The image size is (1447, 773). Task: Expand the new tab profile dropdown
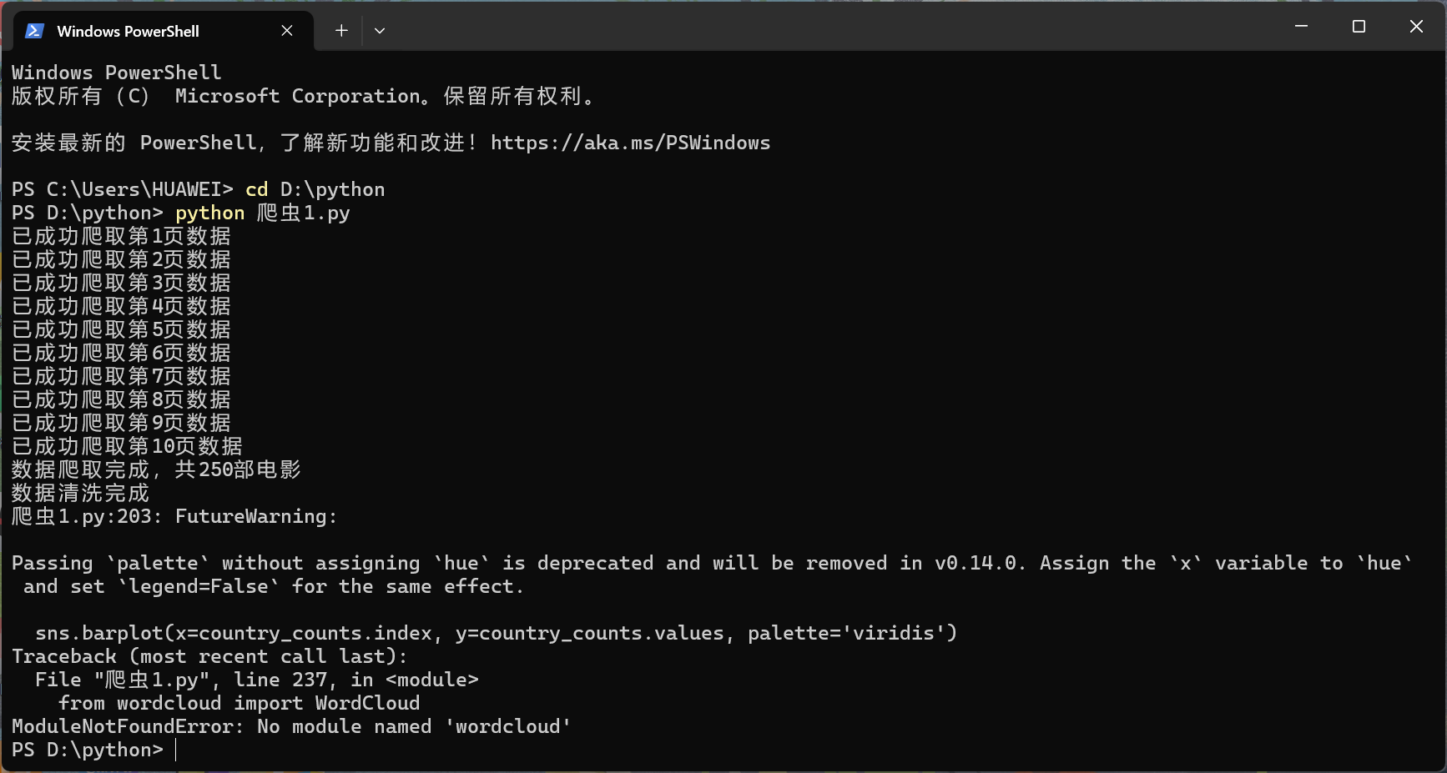coord(380,31)
